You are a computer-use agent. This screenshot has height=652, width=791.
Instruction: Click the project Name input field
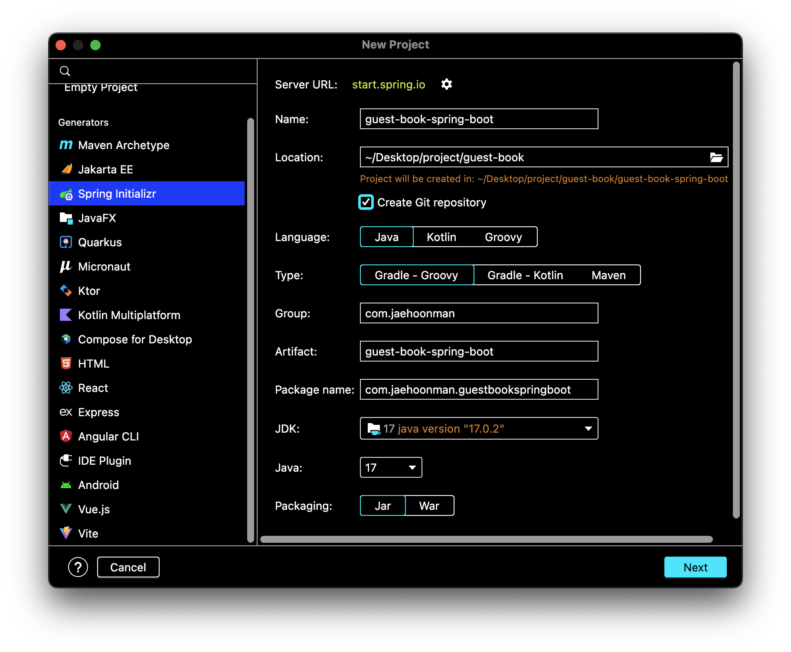pos(479,119)
